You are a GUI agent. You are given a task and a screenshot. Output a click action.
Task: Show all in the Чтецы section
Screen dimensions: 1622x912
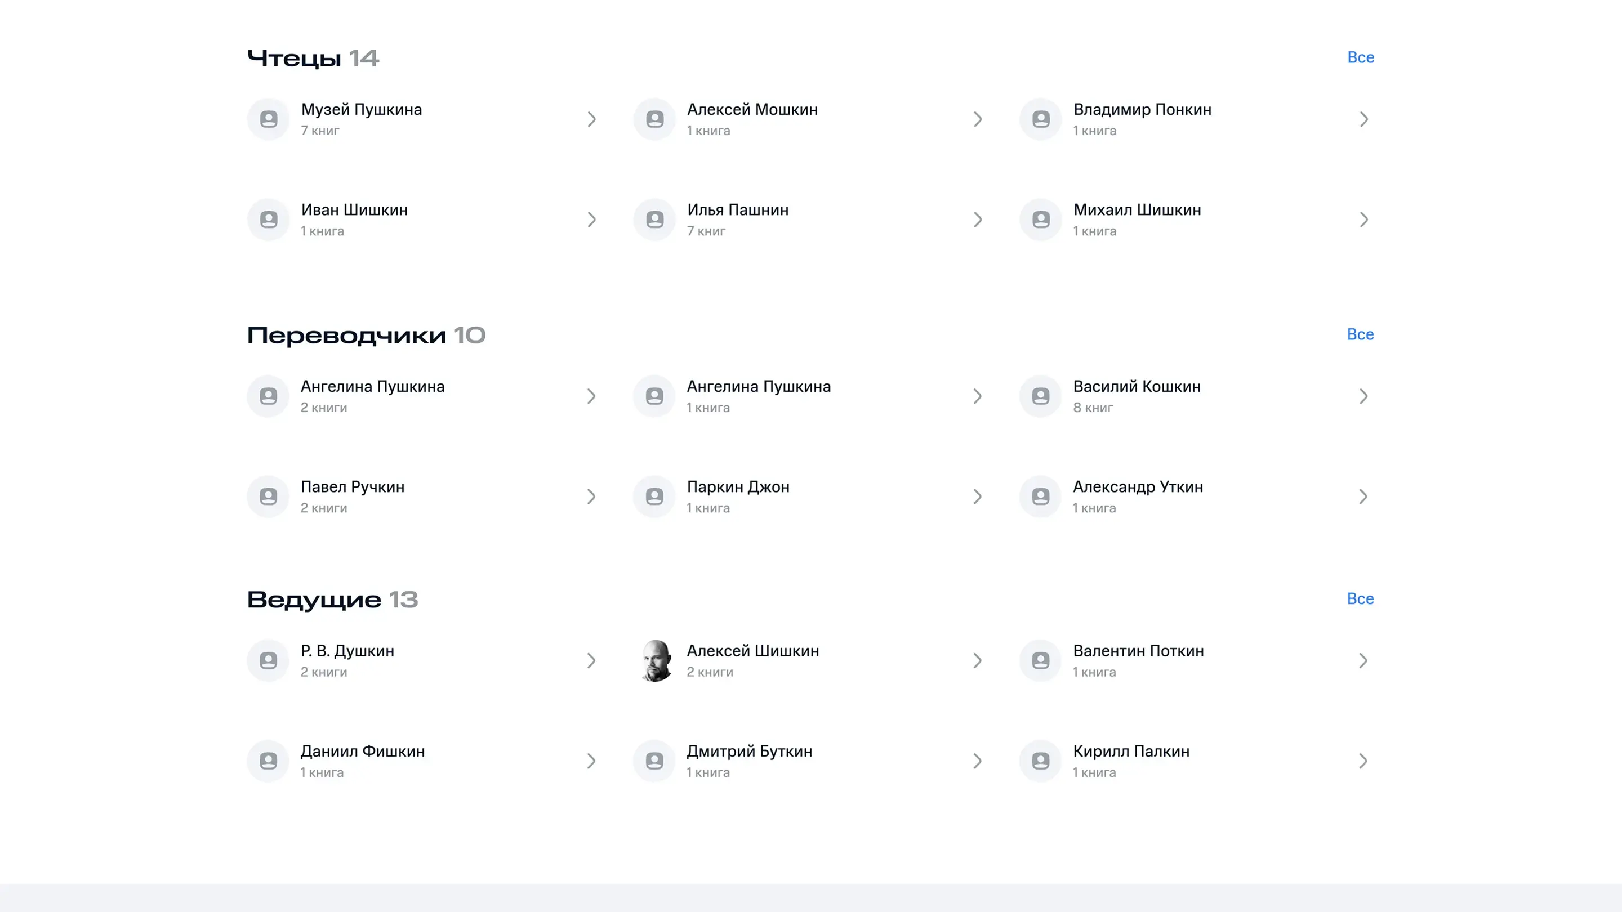pyautogui.click(x=1360, y=57)
